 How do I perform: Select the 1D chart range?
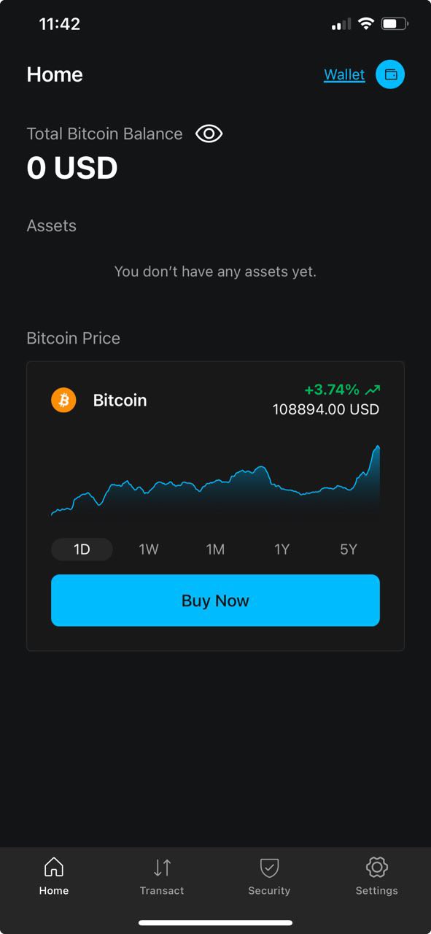(x=82, y=549)
